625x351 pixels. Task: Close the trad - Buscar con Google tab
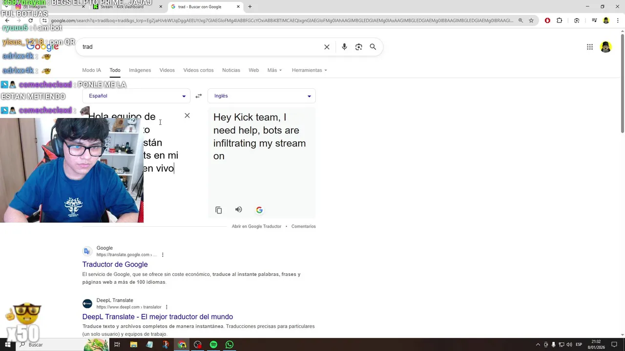(238, 7)
